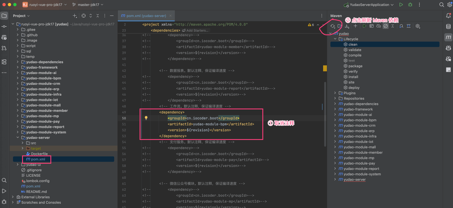Image resolution: width=453 pixels, height=208 pixels.
Task: Run the Maven build with green play icon
Action: 365,26
